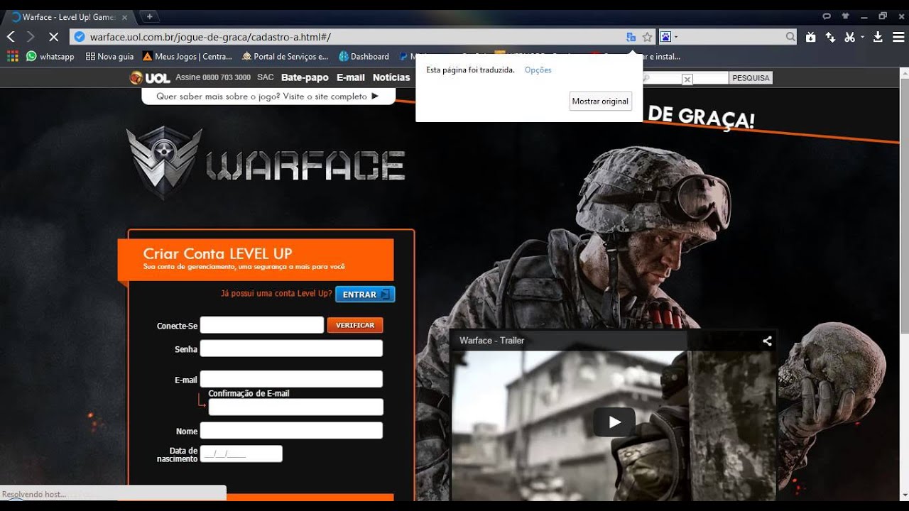Open the whatsapp bookmark

50,56
